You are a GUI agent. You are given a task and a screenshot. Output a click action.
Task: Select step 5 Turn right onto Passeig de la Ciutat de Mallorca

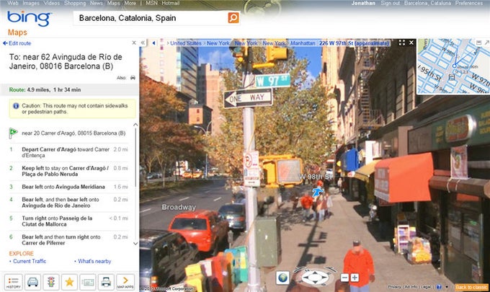68,221
